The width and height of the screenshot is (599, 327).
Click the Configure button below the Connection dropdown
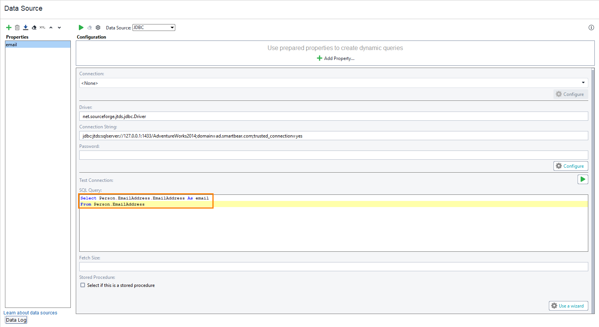point(570,94)
